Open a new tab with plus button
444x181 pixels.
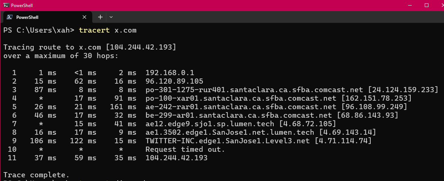[100, 17]
